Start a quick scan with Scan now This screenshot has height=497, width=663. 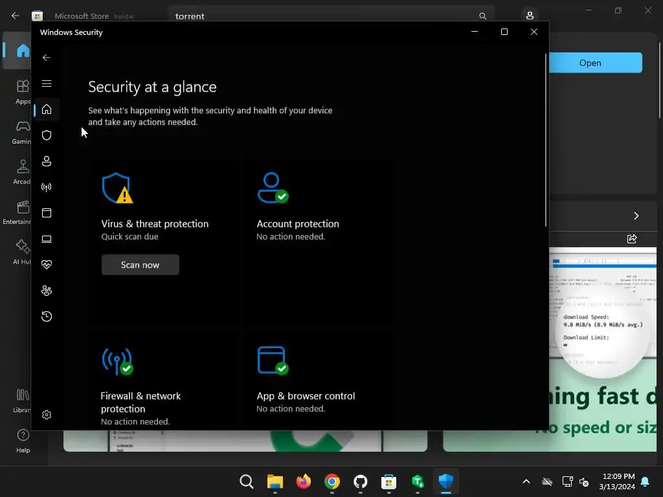pyautogui.click(x=140, y=265)
